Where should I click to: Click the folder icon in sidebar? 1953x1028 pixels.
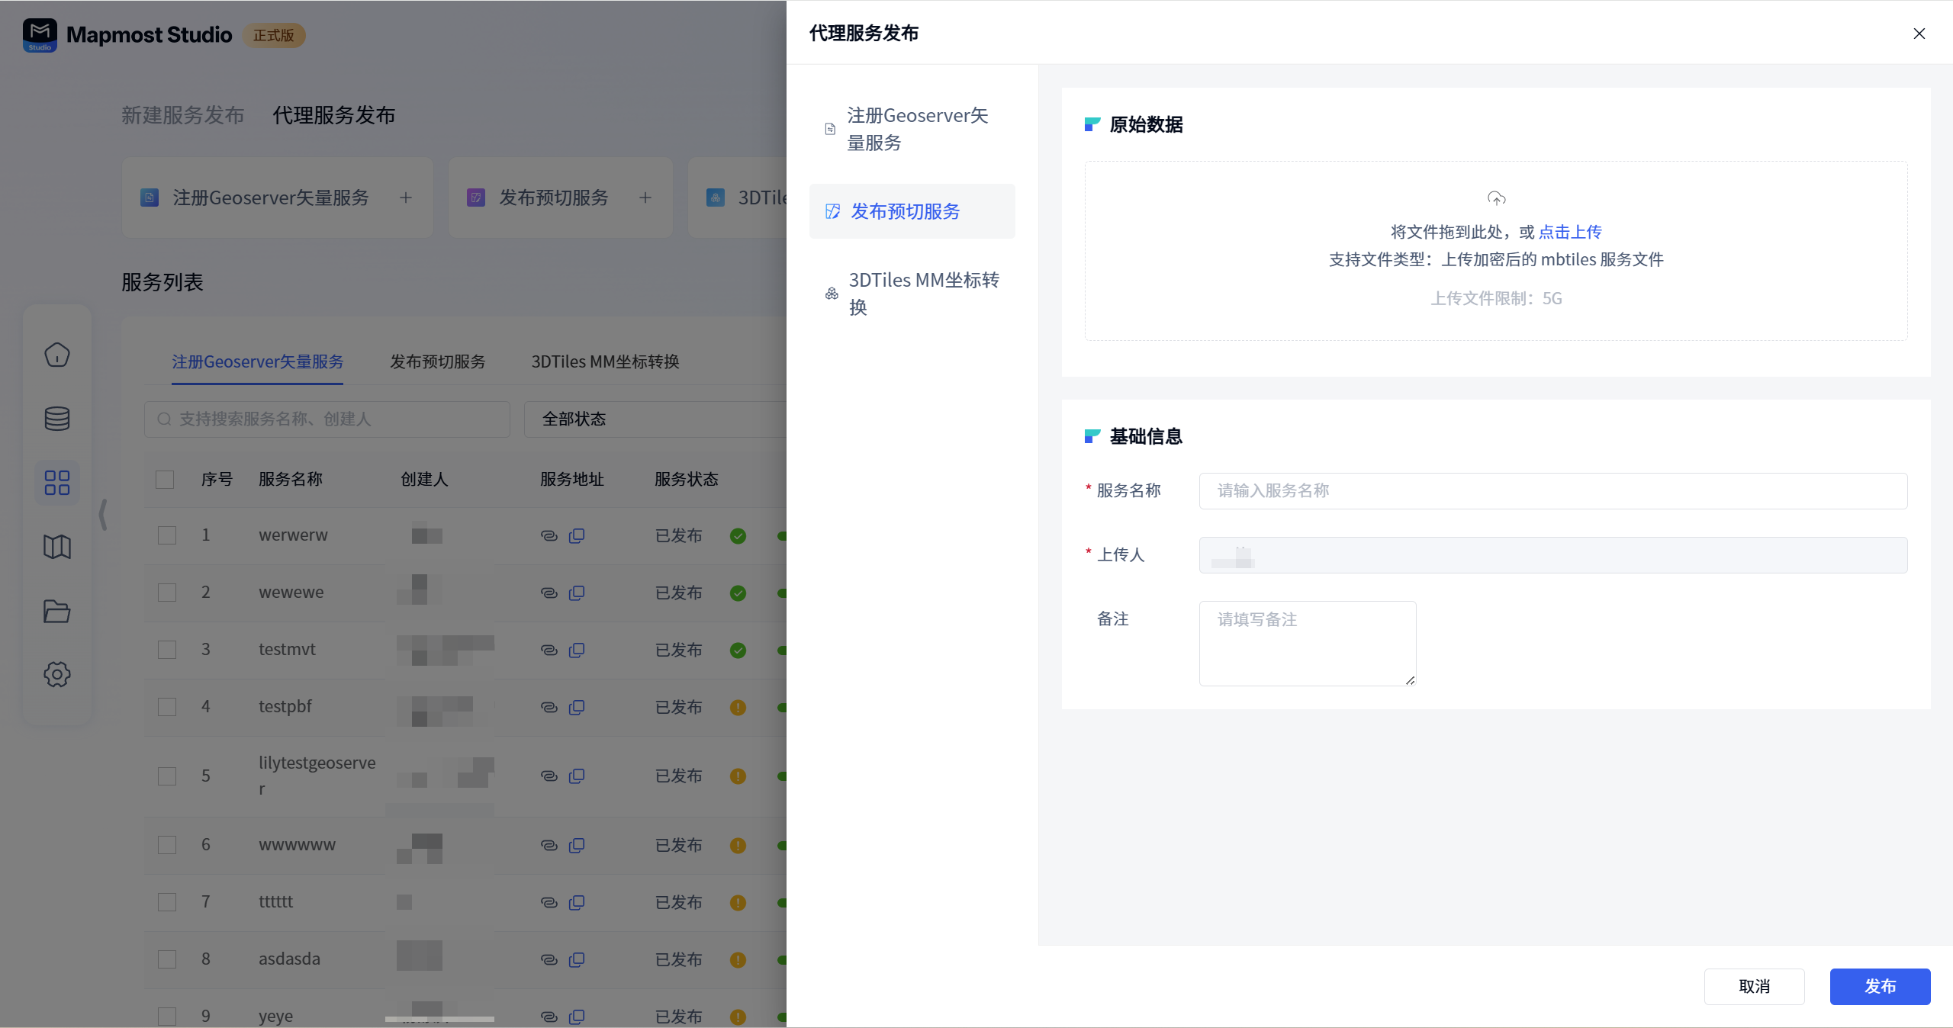(x=57, y=611)
